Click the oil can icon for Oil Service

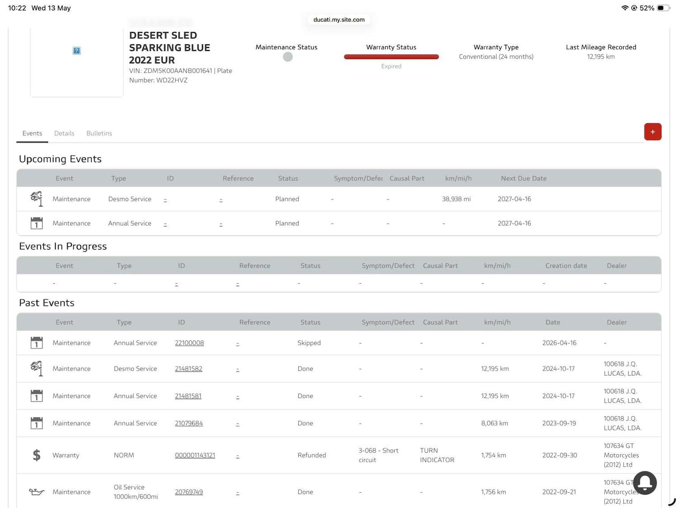click(37, 492)
